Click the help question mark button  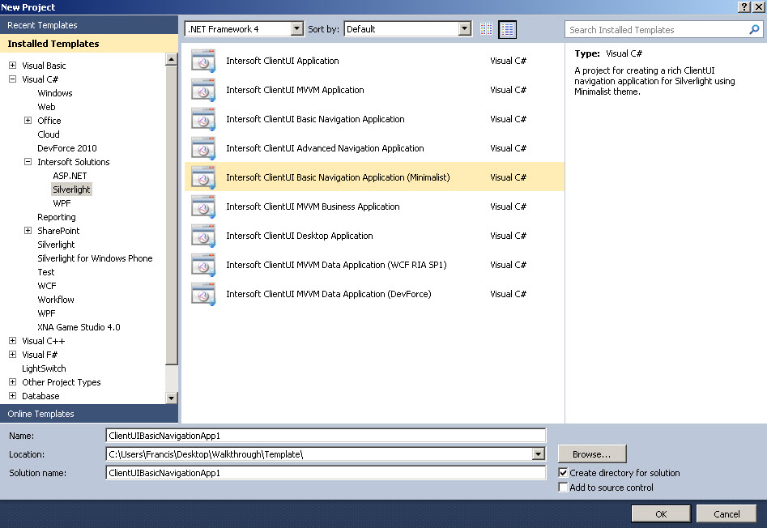click(744, 6)
